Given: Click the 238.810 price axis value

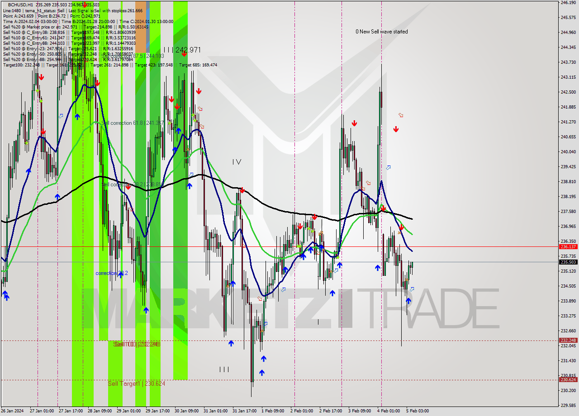Looking at the screenshot, I should tap(568, 182).
